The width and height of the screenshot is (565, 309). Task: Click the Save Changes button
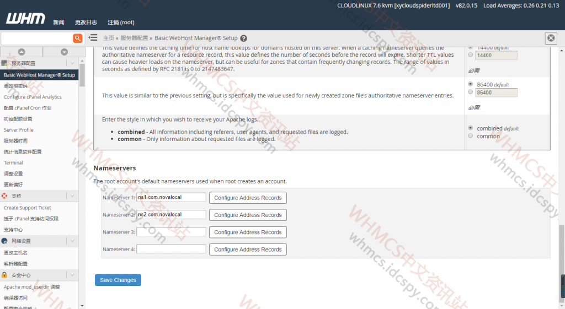pyautogui.click(x=118, y=280)
